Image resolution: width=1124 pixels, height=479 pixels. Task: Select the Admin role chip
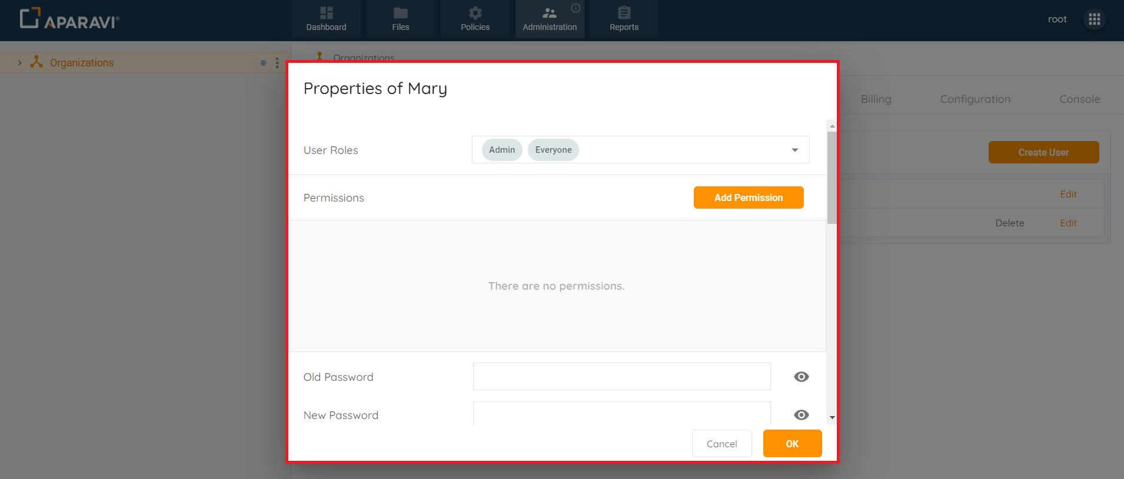coord(501,150)
